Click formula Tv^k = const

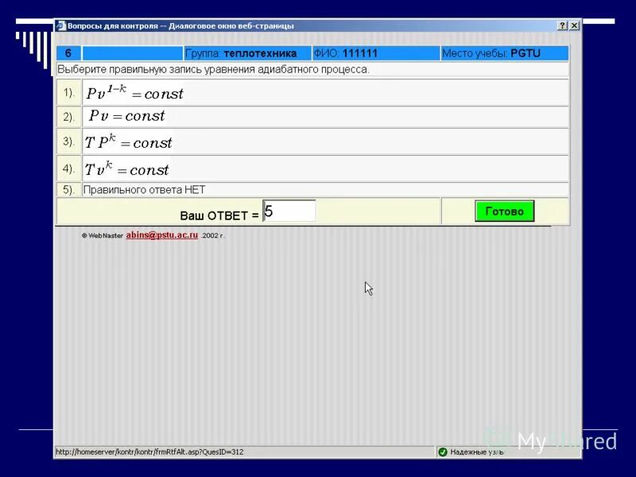pos(126,169)
